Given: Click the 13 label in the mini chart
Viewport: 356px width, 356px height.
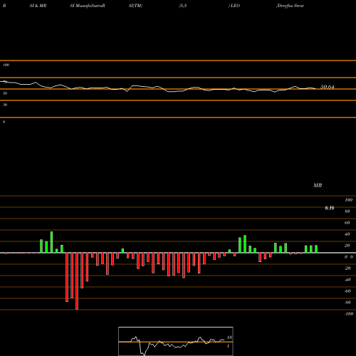Looking at the screenshot, I should [x=229, y=337].
